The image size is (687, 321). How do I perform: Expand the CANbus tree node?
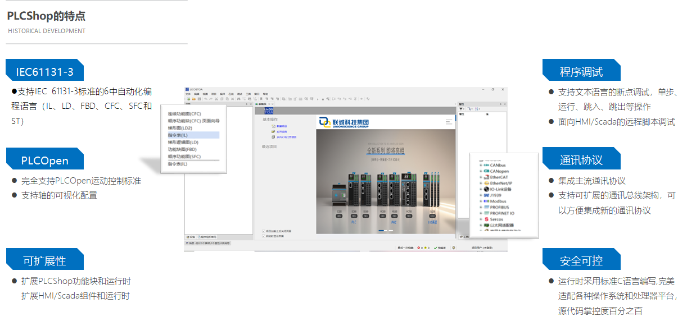480,165
